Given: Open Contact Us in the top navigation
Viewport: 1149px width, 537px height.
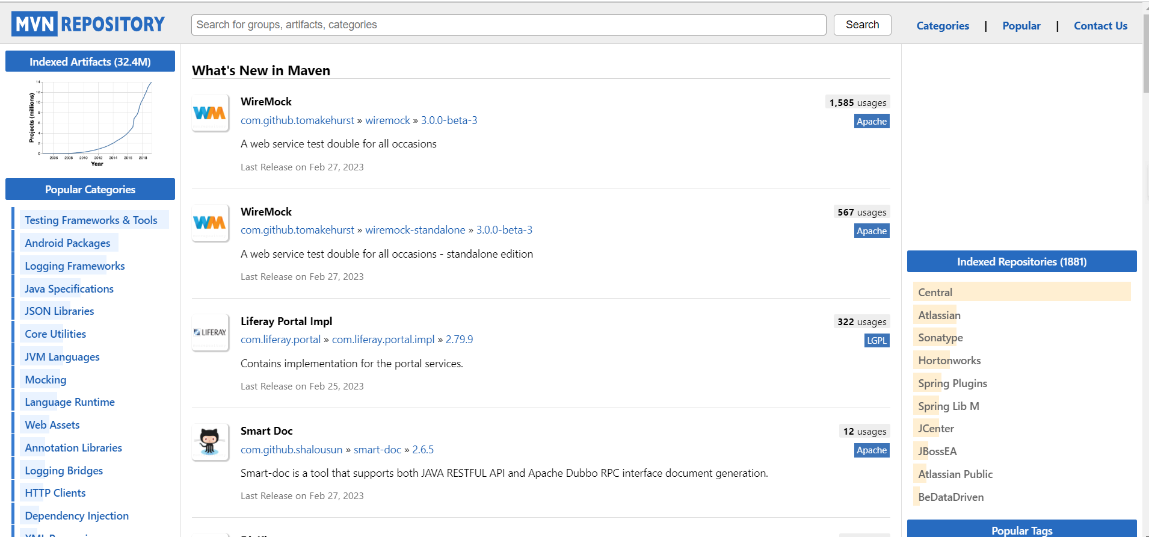Looking at the screenshot, I should 1100,26.
